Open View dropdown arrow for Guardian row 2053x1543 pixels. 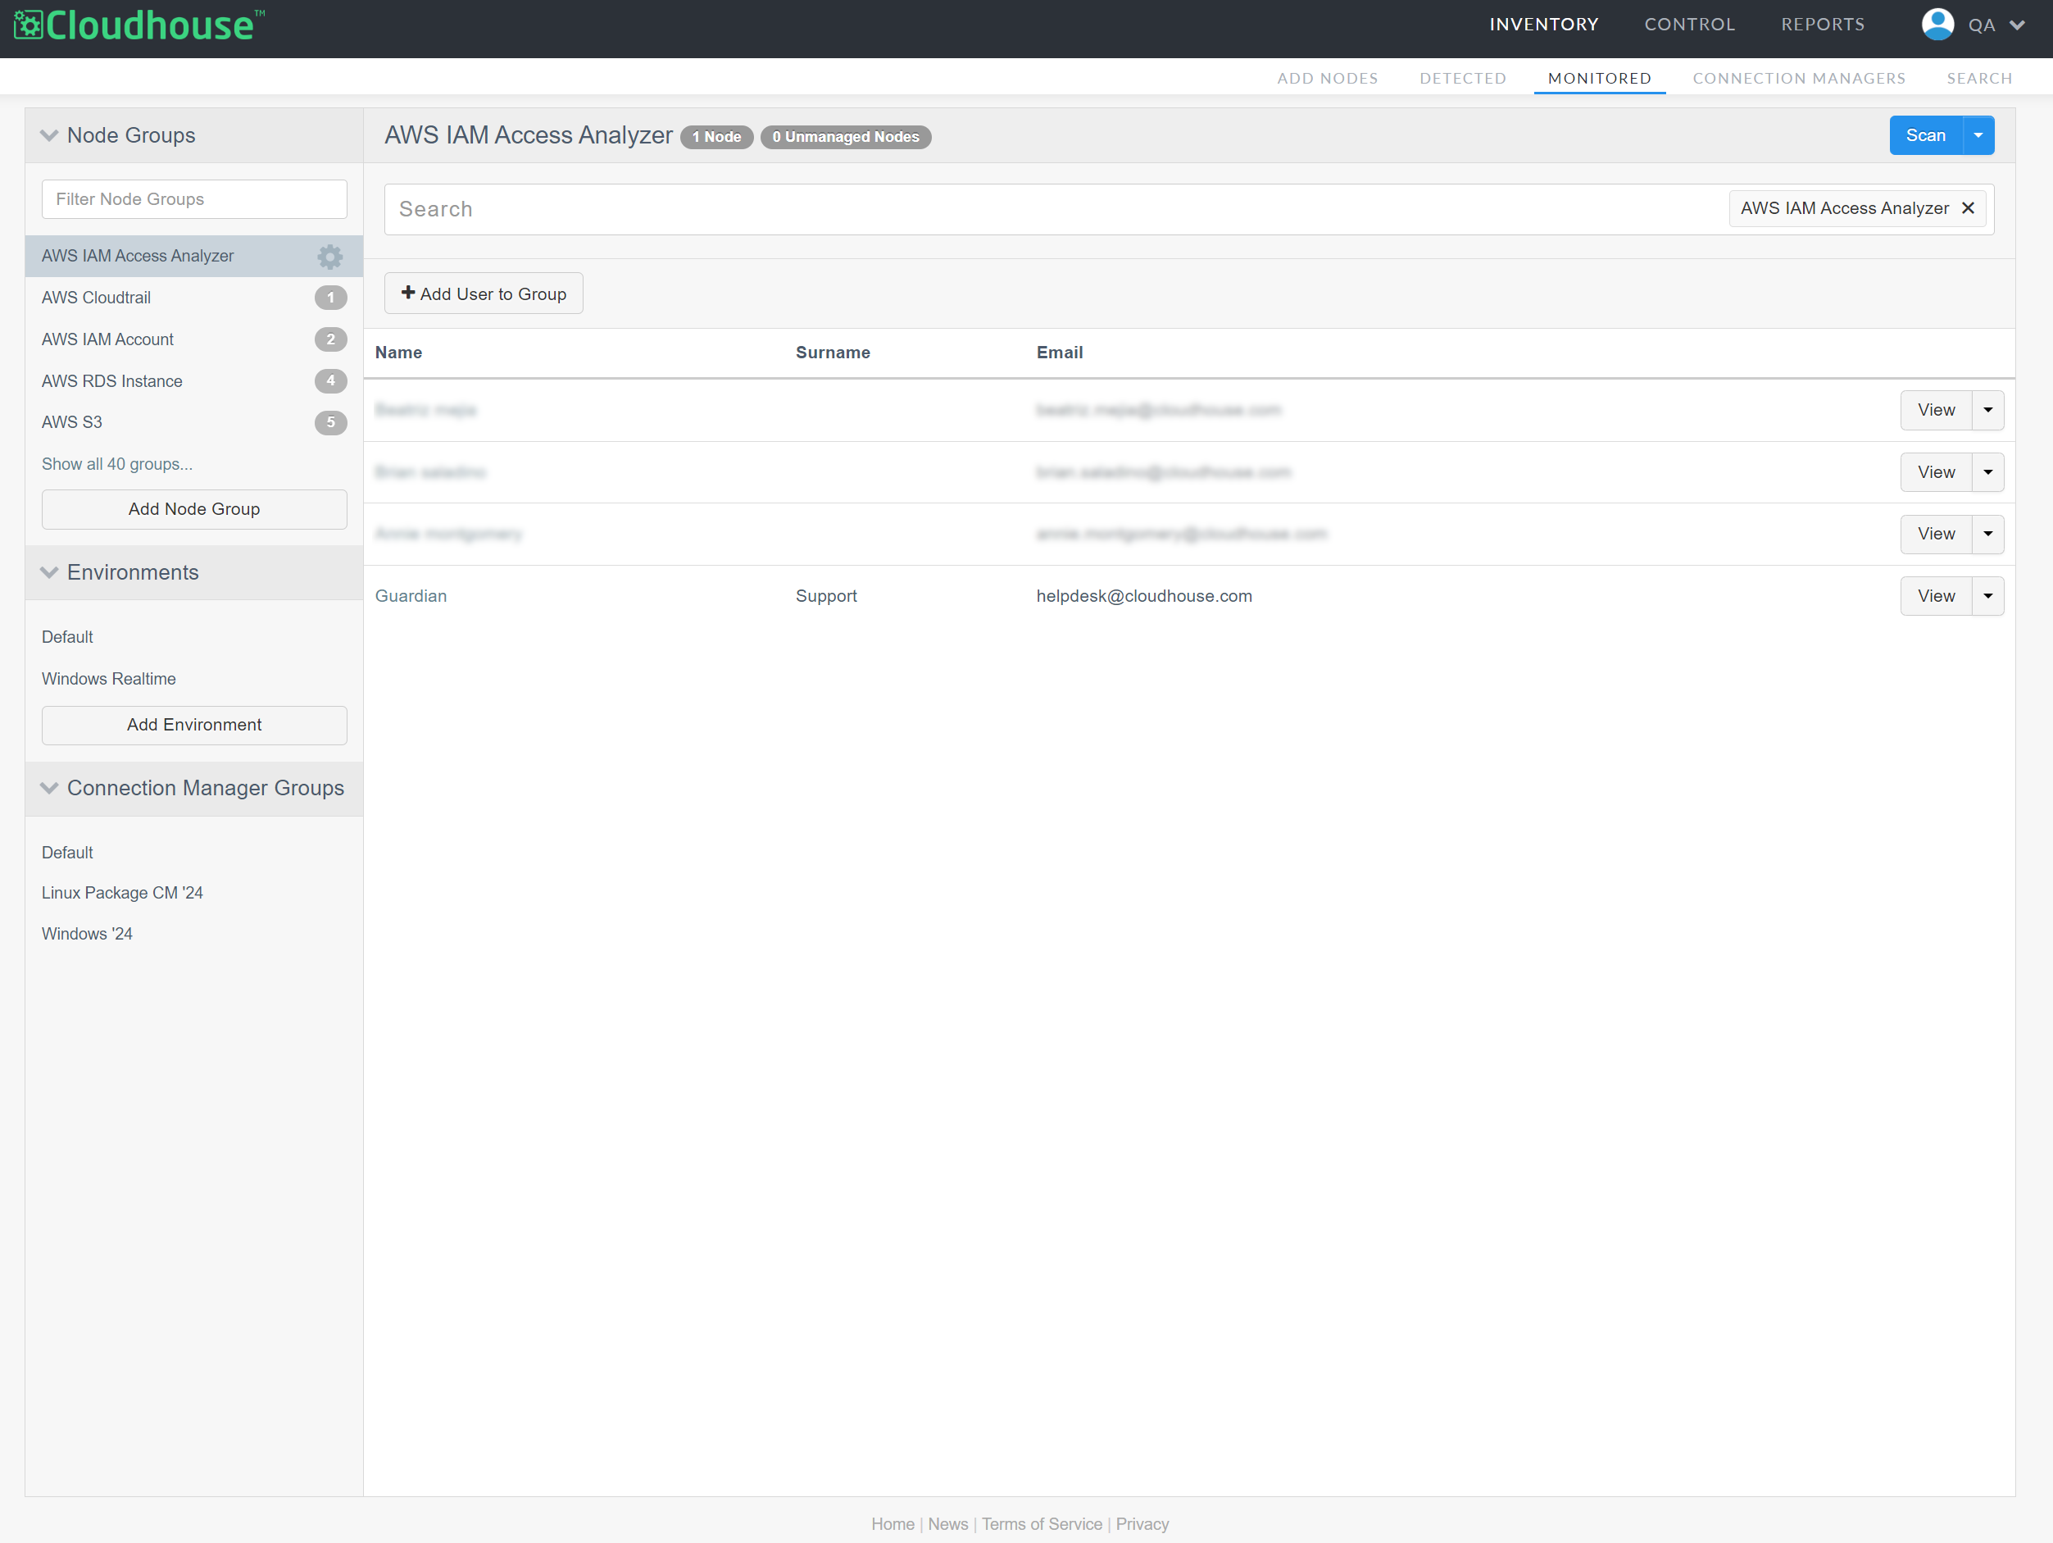1988,596
